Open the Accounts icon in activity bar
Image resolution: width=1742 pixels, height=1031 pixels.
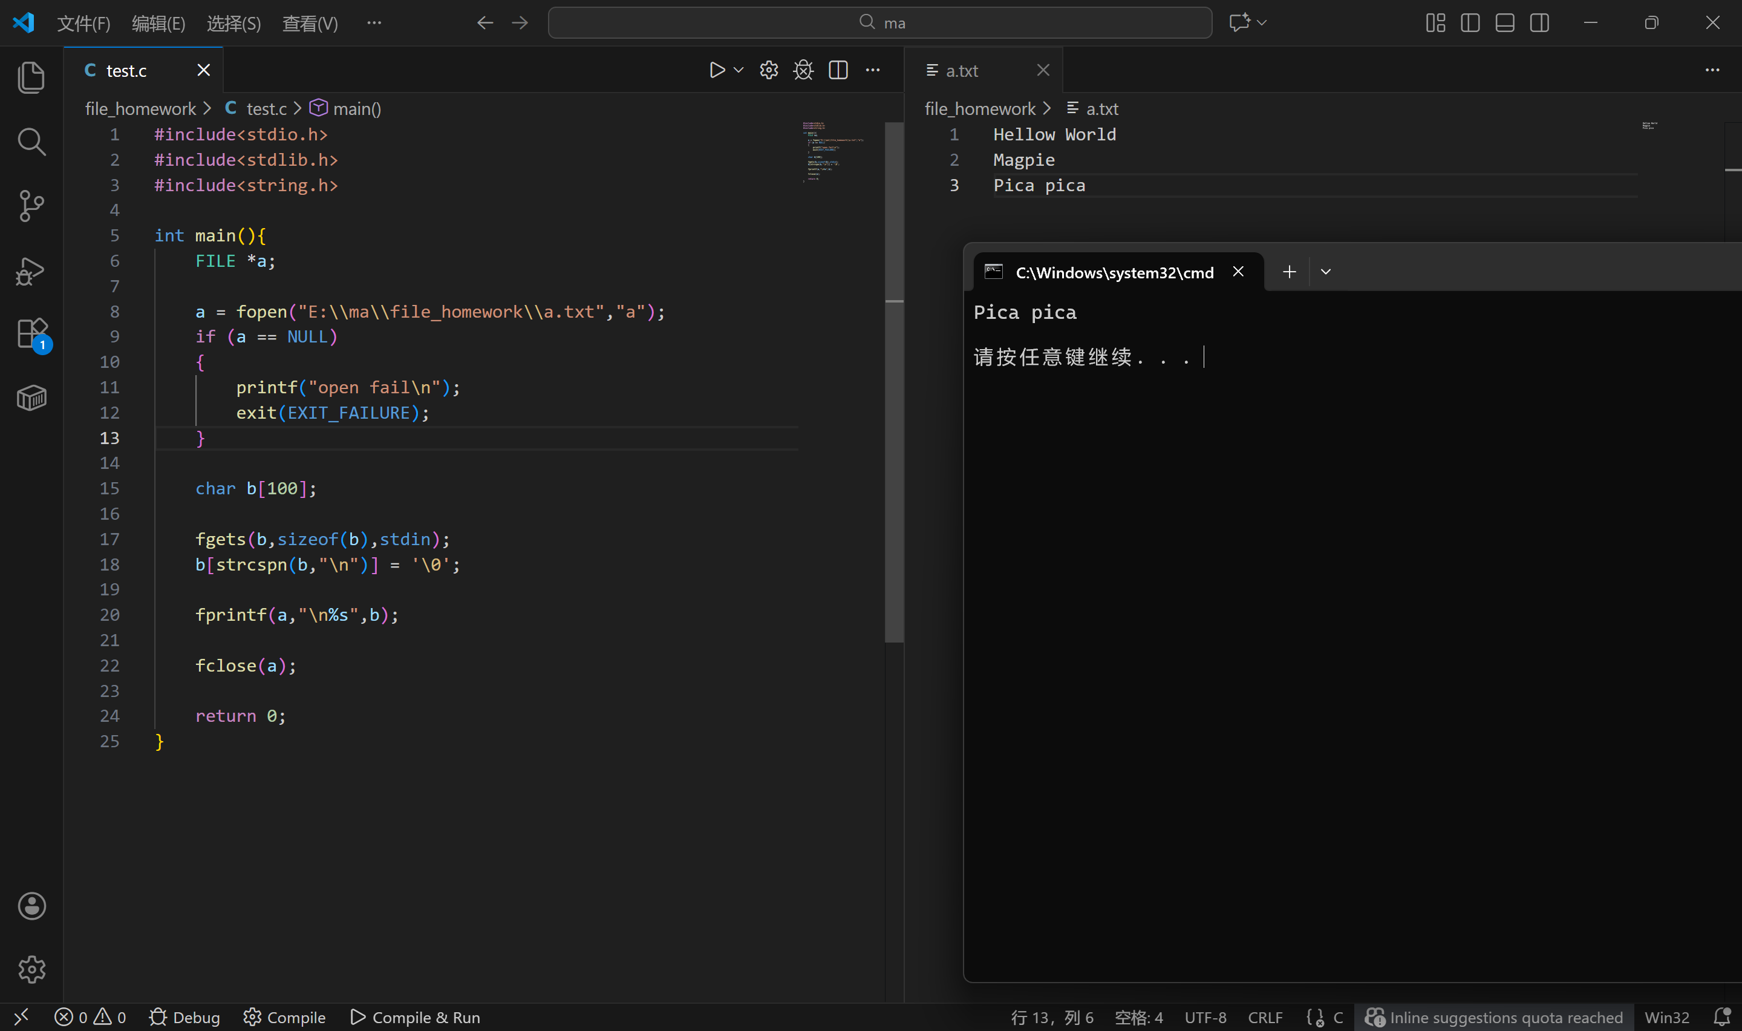tap(31, 906)
